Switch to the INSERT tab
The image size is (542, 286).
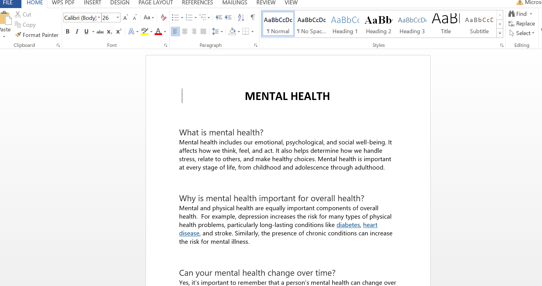point(93,3)
